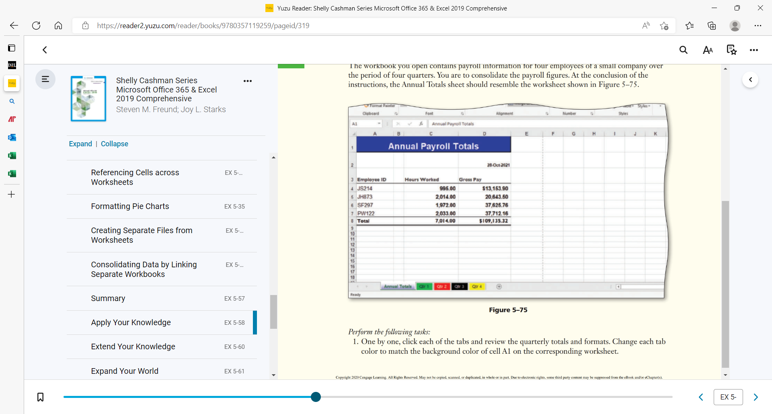Go back to Yuzu library
The width and height of the screenshot is (772, 414).
[45, 50]
